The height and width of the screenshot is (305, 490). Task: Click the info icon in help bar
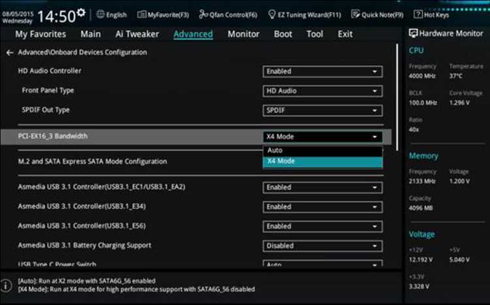(6, 285)
